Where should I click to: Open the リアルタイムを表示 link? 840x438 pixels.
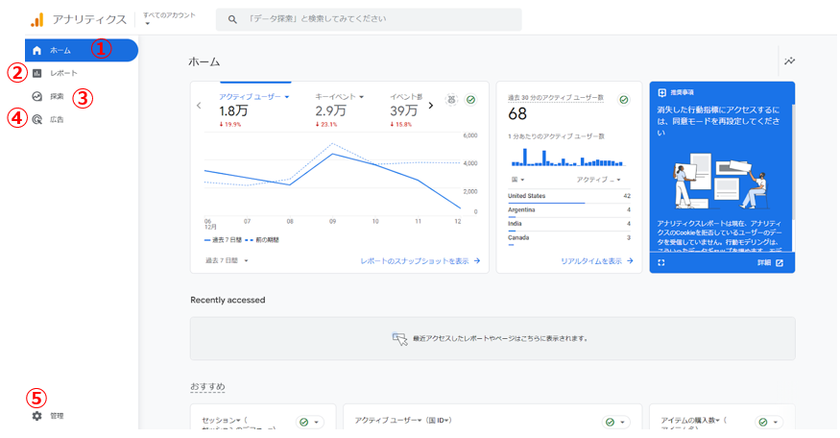[x=596, y=260]
